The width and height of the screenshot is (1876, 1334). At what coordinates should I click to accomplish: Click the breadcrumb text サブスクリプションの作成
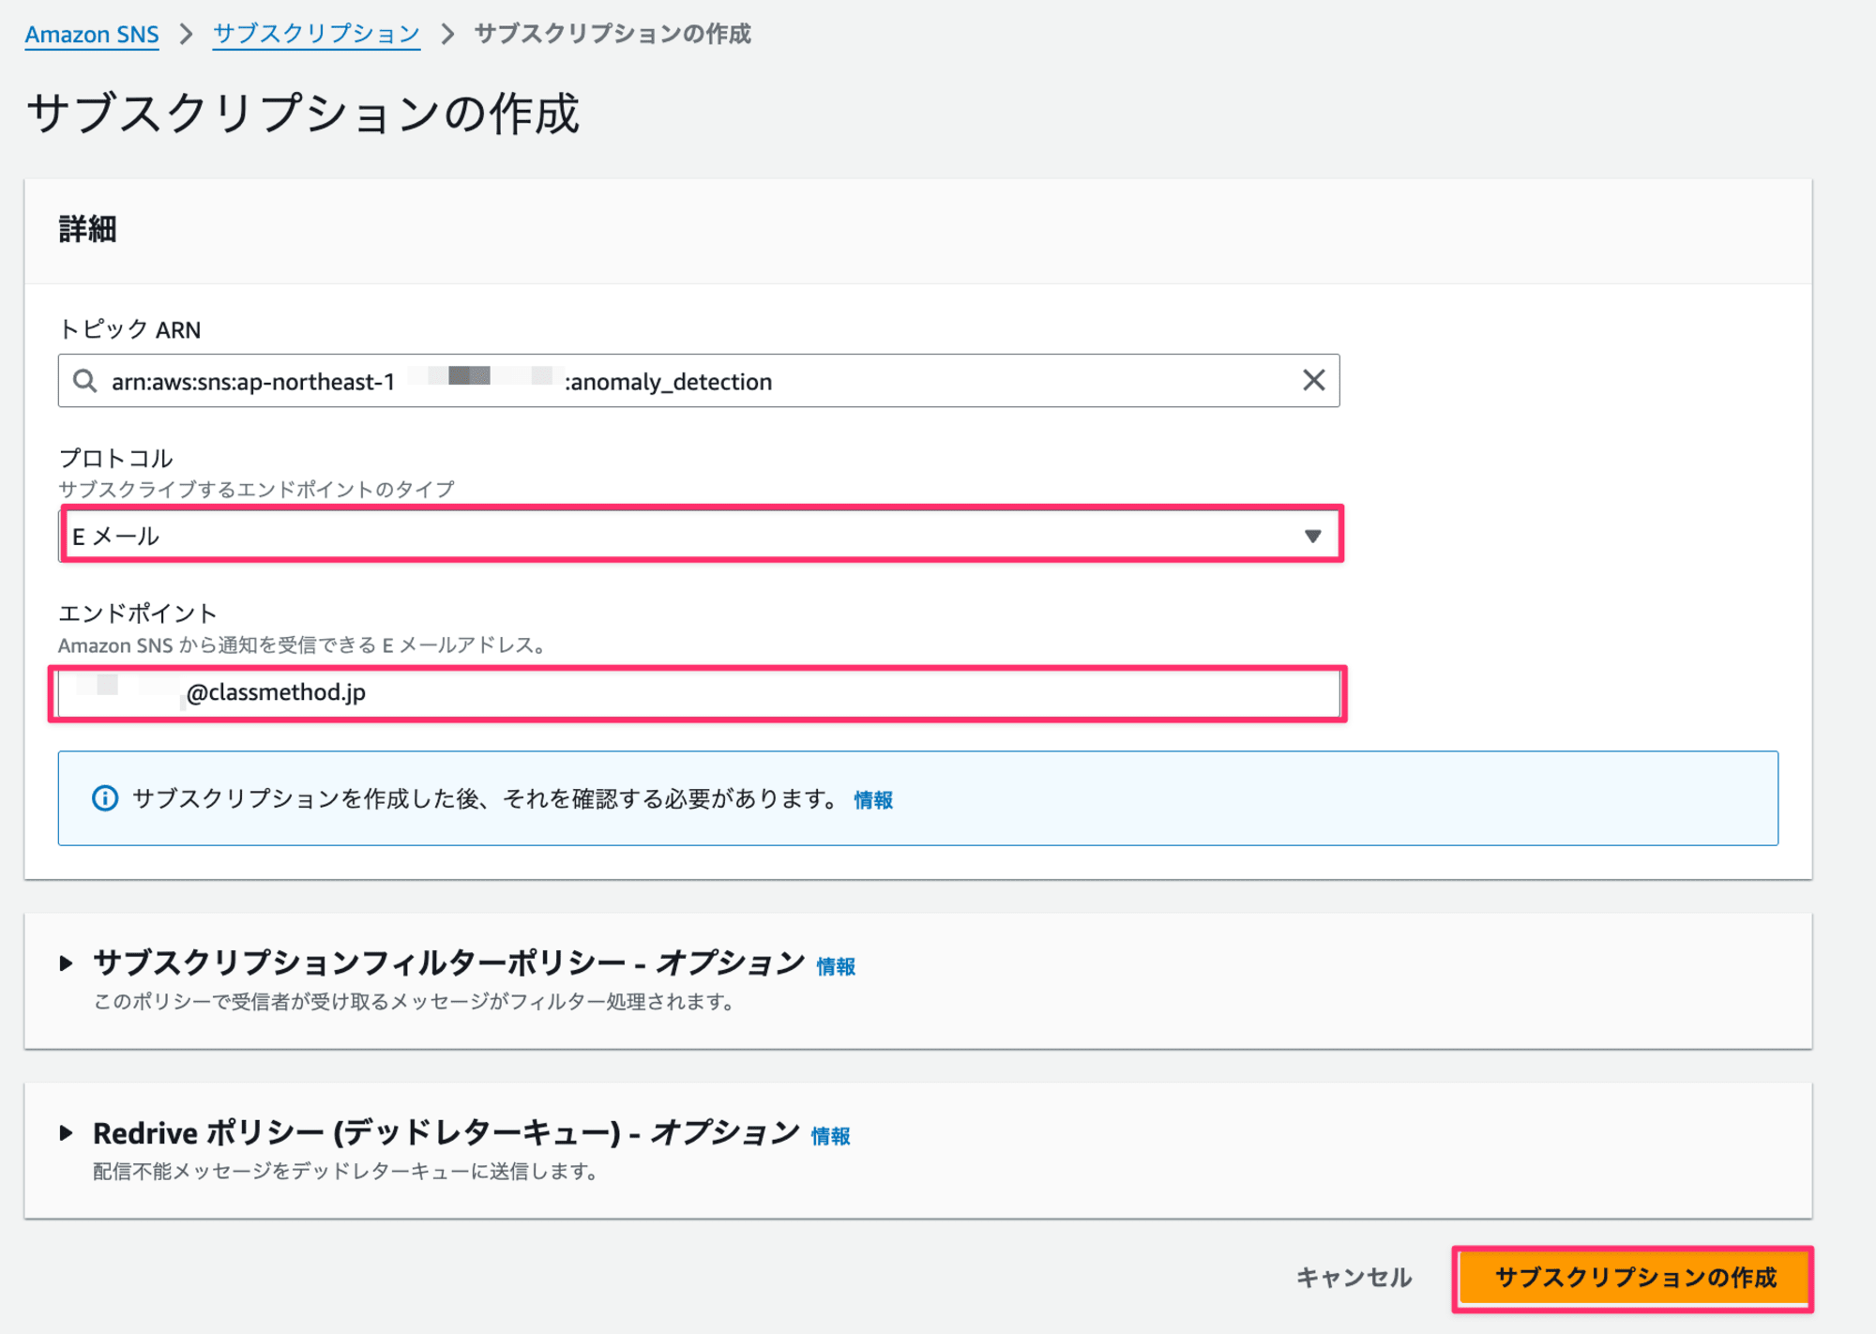coord(613,34)
